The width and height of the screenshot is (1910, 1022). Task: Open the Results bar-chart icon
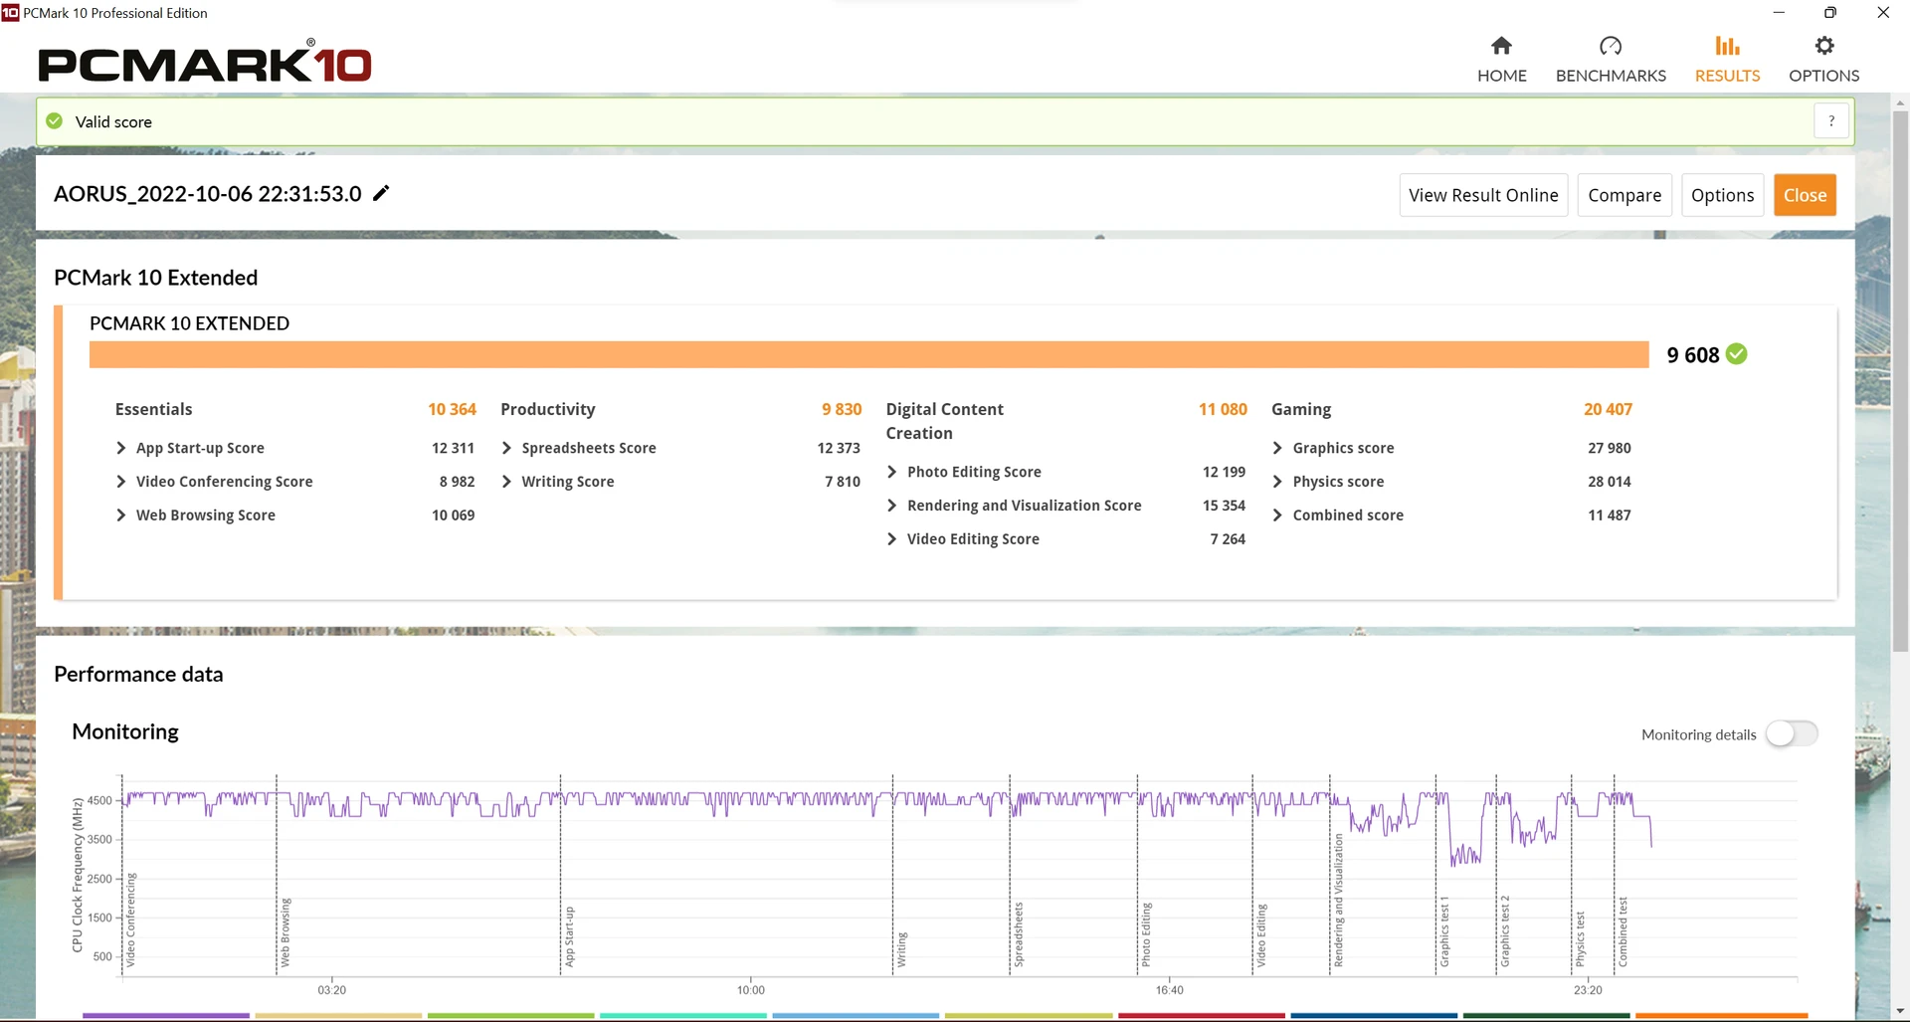pyautogui.click(x=1727, y=46)
